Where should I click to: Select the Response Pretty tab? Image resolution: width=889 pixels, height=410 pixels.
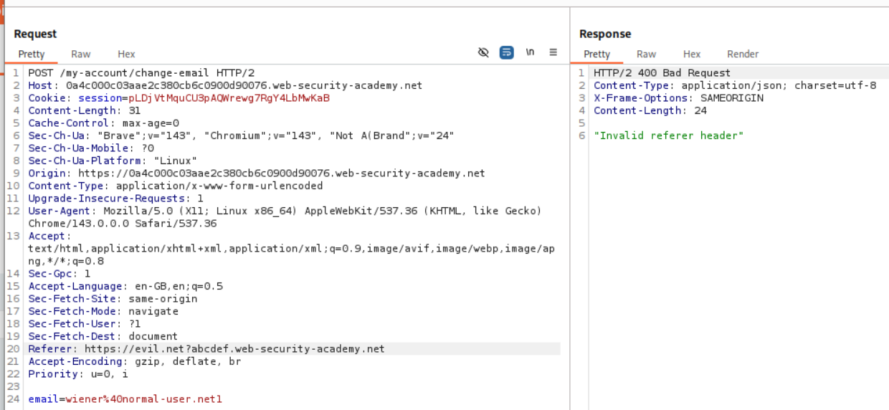pos(596,54)
